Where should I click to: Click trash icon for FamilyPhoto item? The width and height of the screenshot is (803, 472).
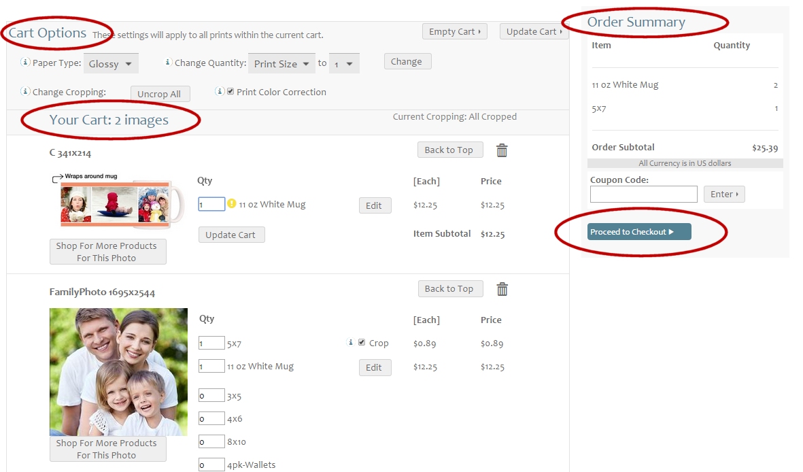click(x=502, y=289)
